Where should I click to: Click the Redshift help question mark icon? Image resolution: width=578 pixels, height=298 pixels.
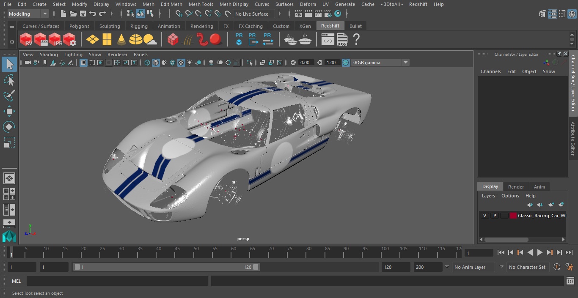pyautogui.click(x=356, y=40)
